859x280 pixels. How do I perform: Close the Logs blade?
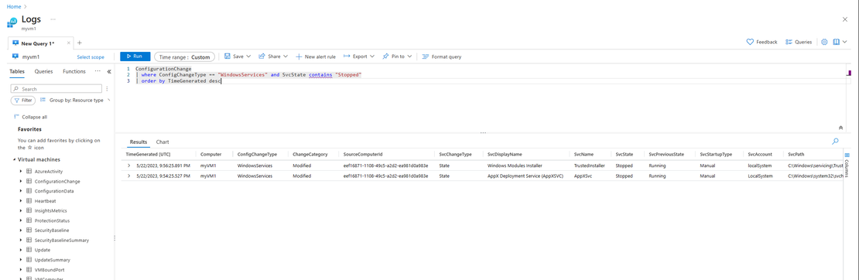[x=844, y=19]
